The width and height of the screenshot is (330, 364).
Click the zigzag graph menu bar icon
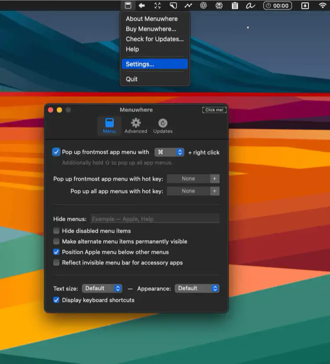click(x=188, y=5)
